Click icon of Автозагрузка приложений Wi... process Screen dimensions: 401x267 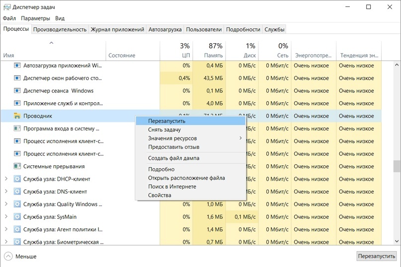tap(17, 66)
